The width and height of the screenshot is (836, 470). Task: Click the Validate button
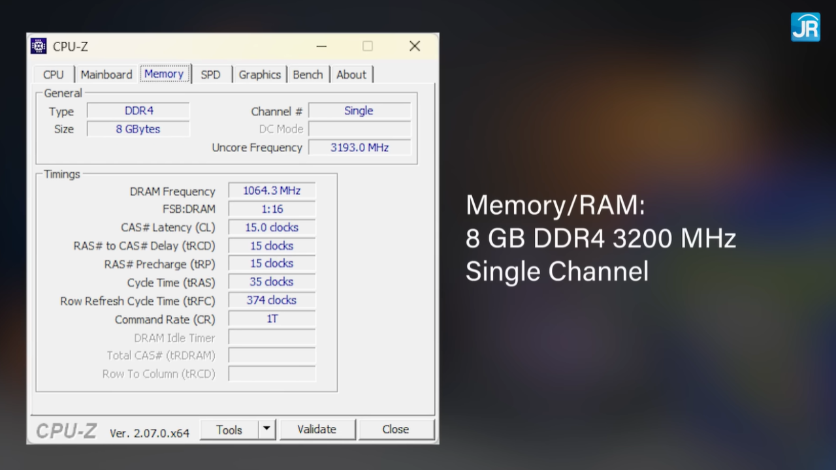(317, 430)
